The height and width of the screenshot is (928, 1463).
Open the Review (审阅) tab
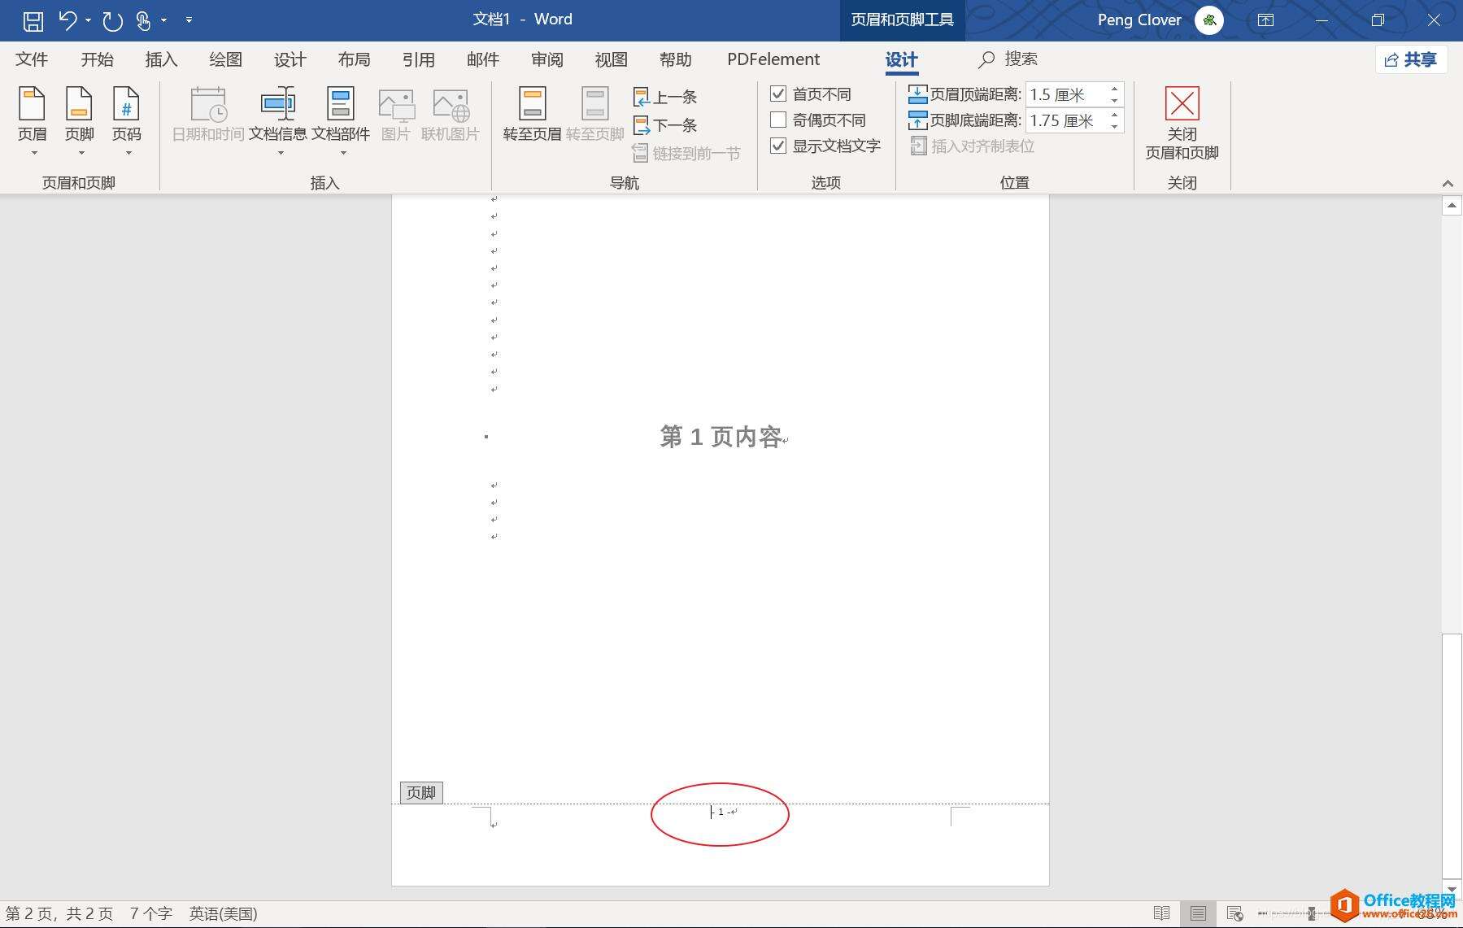(546, 59)
